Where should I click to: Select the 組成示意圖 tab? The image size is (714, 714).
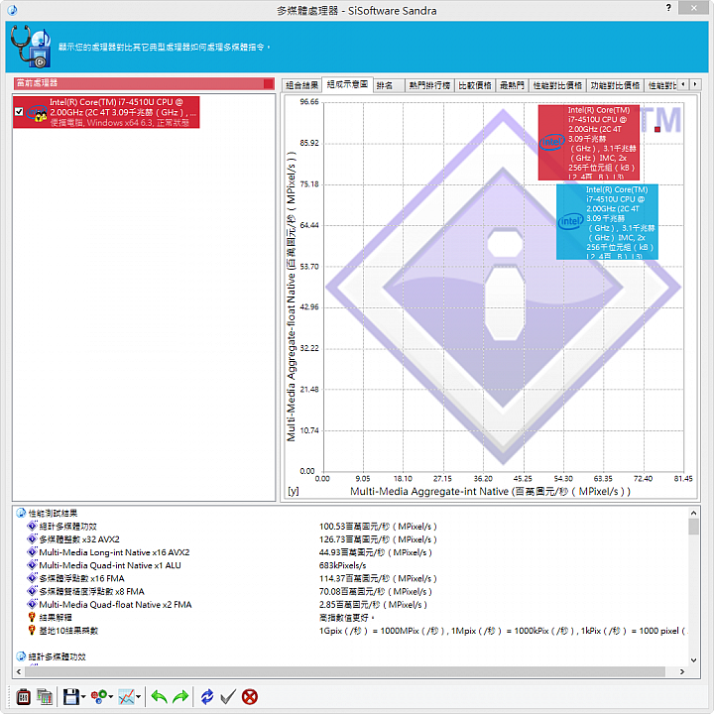coord(347,84)
